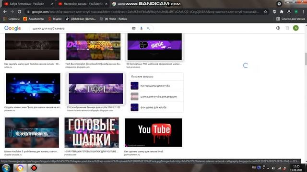Select related query пустой шапки для ютуба
The image size is (307, 172).
click(156, 86)
